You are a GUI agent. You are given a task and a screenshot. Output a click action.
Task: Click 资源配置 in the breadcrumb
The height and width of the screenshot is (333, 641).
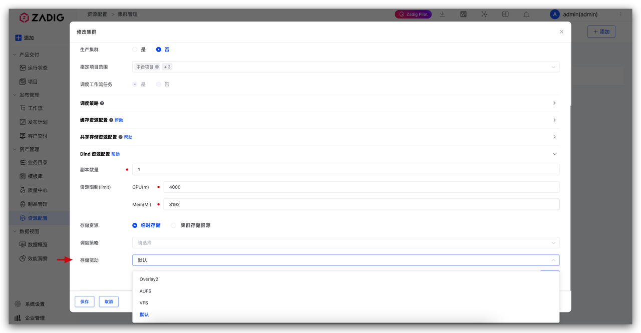click(97, 15)
